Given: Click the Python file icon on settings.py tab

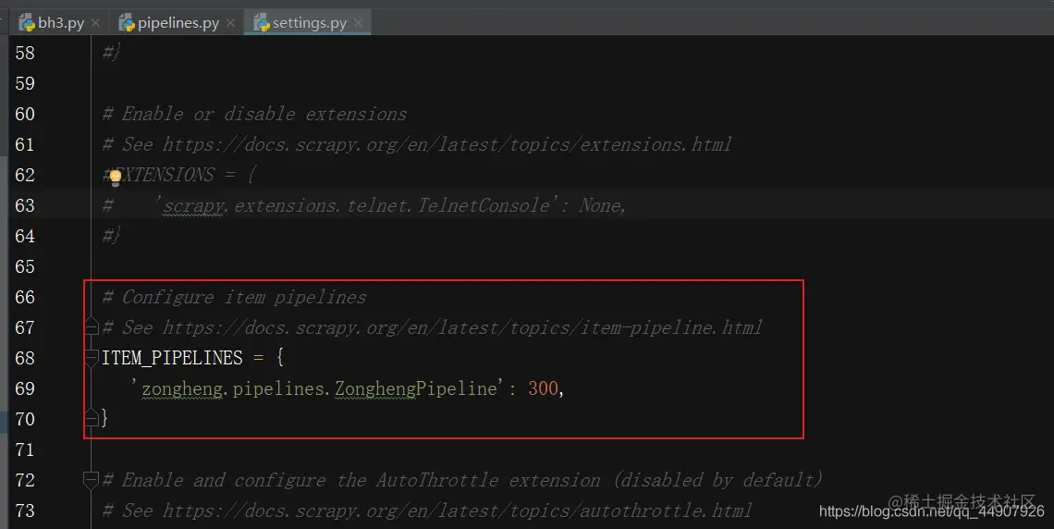Looking at the screenshot, I should [x=261, y=23].
